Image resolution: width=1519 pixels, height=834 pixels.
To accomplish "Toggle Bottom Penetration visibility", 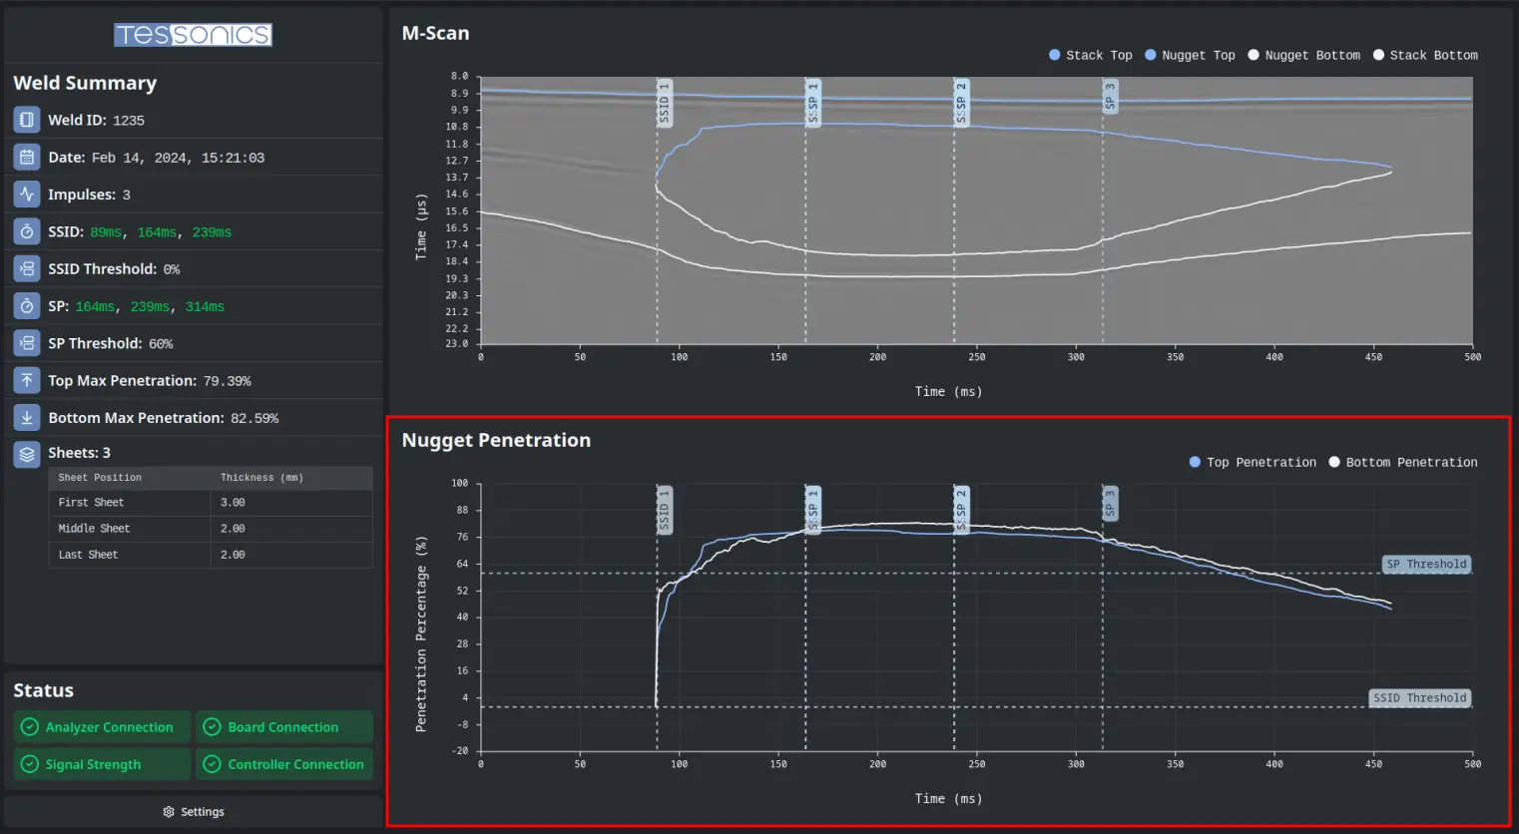I will (1402, 462).
